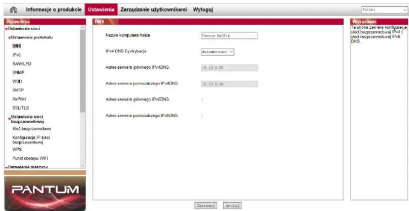409x211 pixels.
Task: Click the Wskazówki panel header
Action: [x=379, y=22]
